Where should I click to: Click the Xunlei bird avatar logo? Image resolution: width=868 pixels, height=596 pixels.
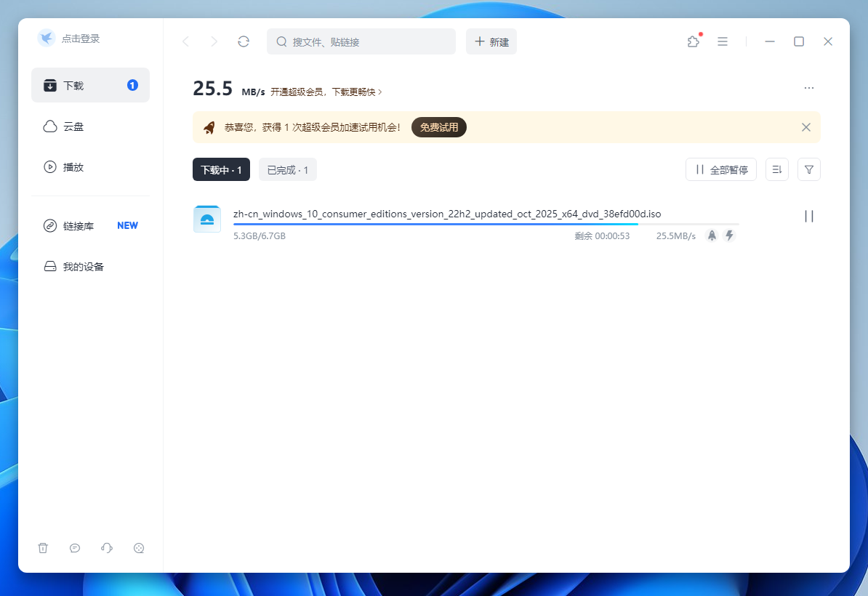[47, 39]
